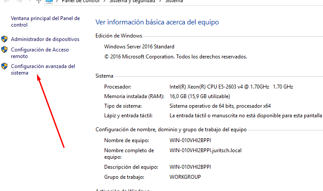Click Grupo de trabajo label

(124, 177)
